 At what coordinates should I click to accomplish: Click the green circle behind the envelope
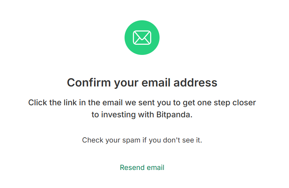tap(142, 38)
